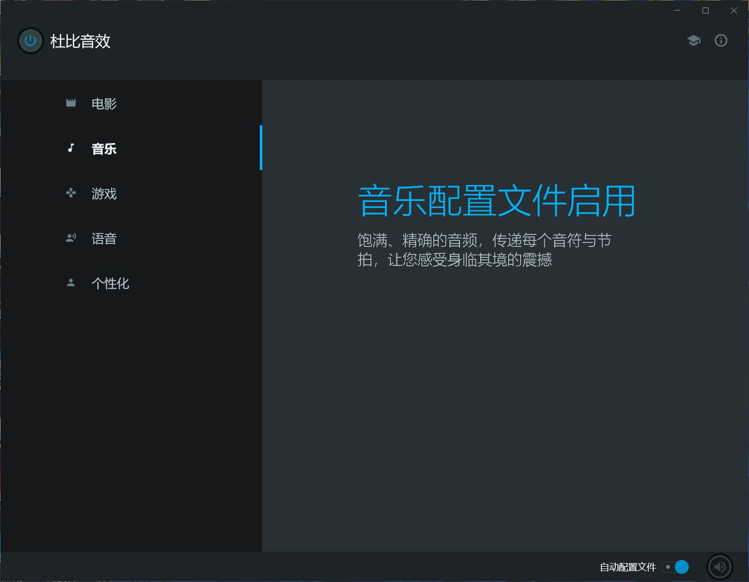Click the round speaker demo button
The height and width of the screenshot is (582, 749).
point(720,567)
